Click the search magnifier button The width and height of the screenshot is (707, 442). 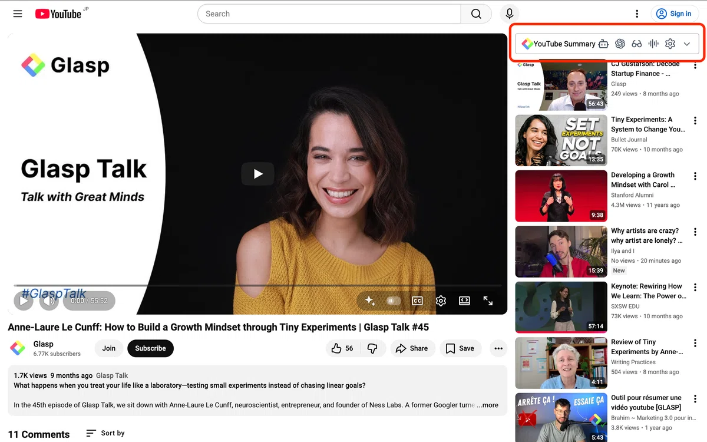476,14
